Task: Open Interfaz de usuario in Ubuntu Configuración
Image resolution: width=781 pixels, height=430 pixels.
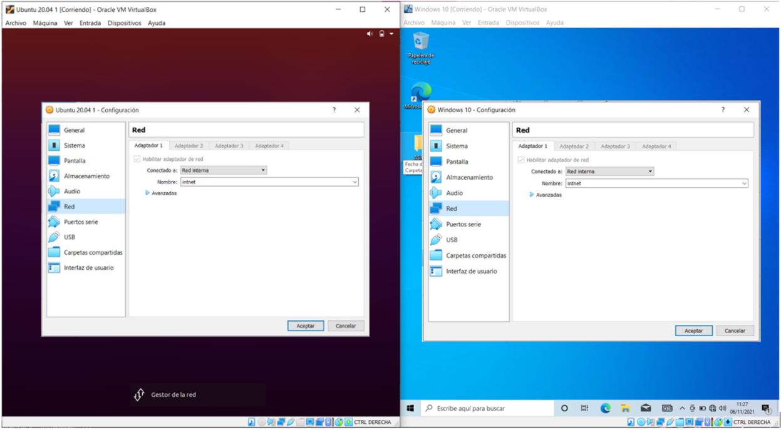Action: coord(86,268)
